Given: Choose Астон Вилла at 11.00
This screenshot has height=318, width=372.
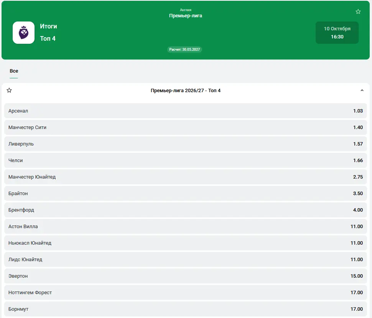Looking at the screenshot, I should coord(186,227).
